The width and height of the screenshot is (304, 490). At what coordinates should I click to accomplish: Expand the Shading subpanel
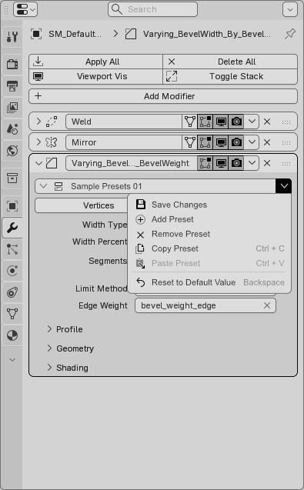(49, 368)
